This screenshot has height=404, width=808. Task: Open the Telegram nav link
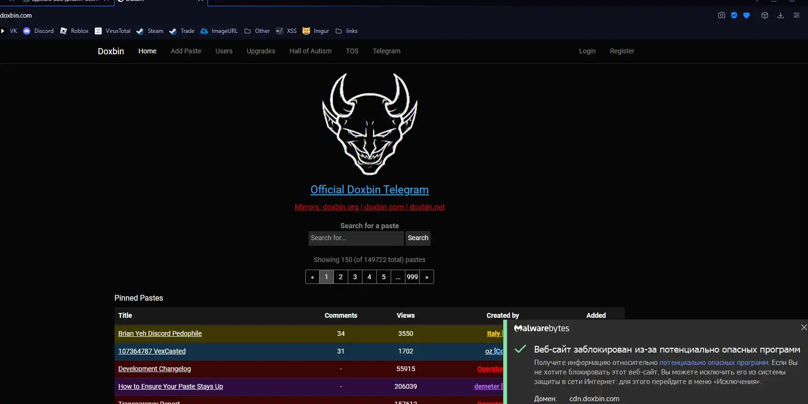pos(386,51)
